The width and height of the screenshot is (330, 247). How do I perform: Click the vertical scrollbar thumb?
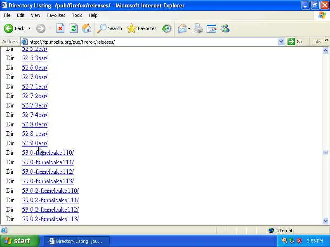(325, 152)
